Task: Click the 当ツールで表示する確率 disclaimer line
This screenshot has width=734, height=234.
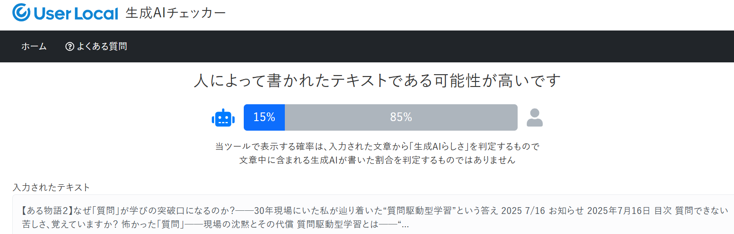Action: pos(377,147)
